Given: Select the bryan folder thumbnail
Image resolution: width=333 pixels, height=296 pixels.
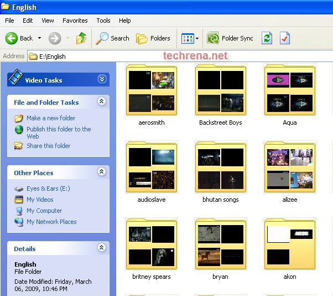Looking at the screenshot, I should tap(221, 244).
